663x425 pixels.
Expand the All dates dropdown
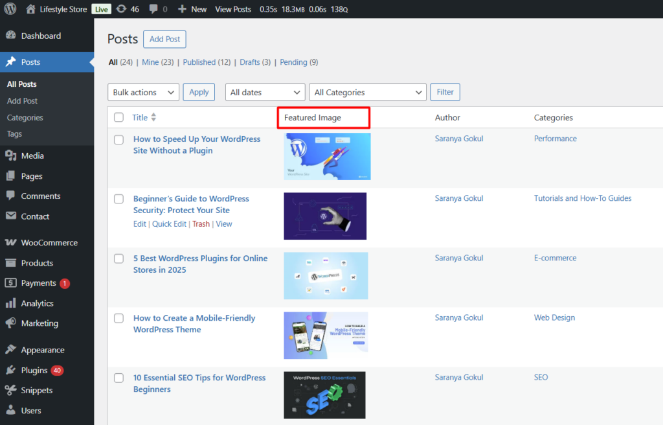pyautogui.click(x=265, y=93)
